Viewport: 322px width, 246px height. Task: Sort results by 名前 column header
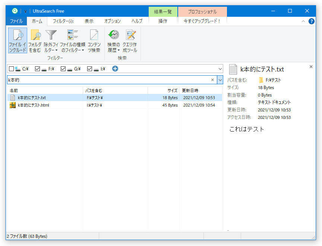tap(45, 91)
